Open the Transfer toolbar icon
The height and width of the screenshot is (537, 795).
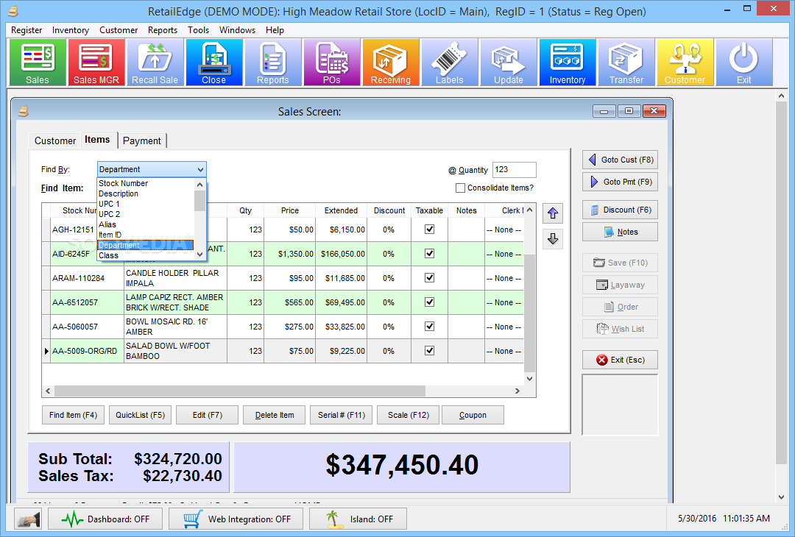pyautogui.click(x=626, y=63)
